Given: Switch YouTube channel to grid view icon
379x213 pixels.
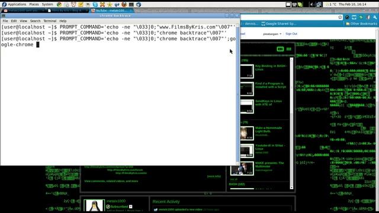Looking at the screenshot, I should 289,49.
